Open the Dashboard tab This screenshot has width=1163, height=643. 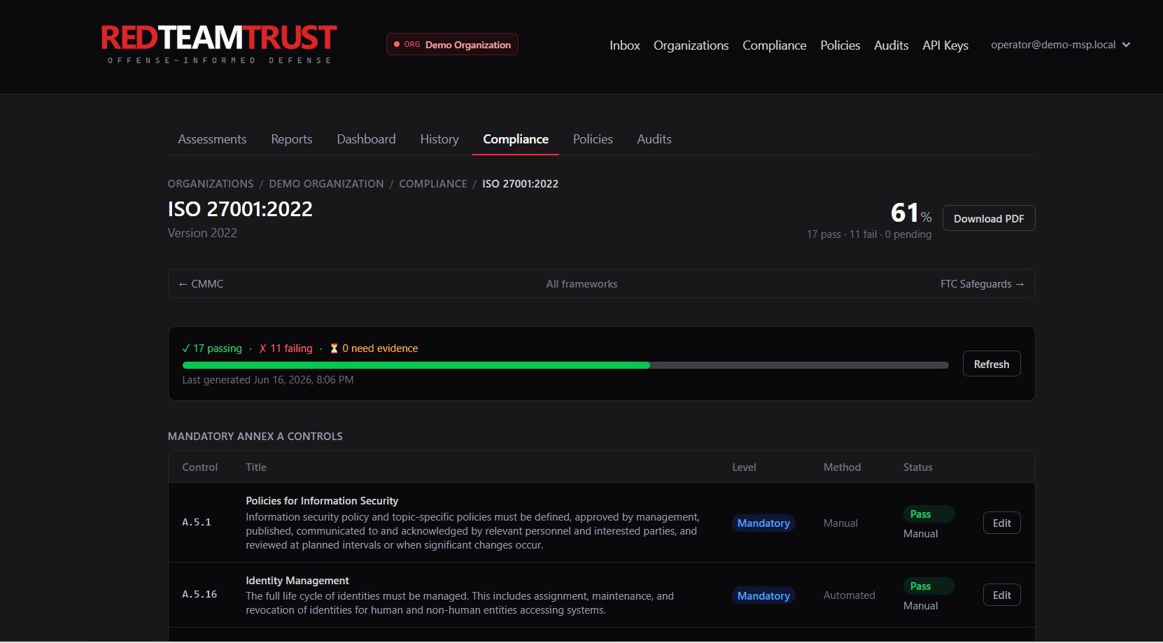[x=366, y=139]
